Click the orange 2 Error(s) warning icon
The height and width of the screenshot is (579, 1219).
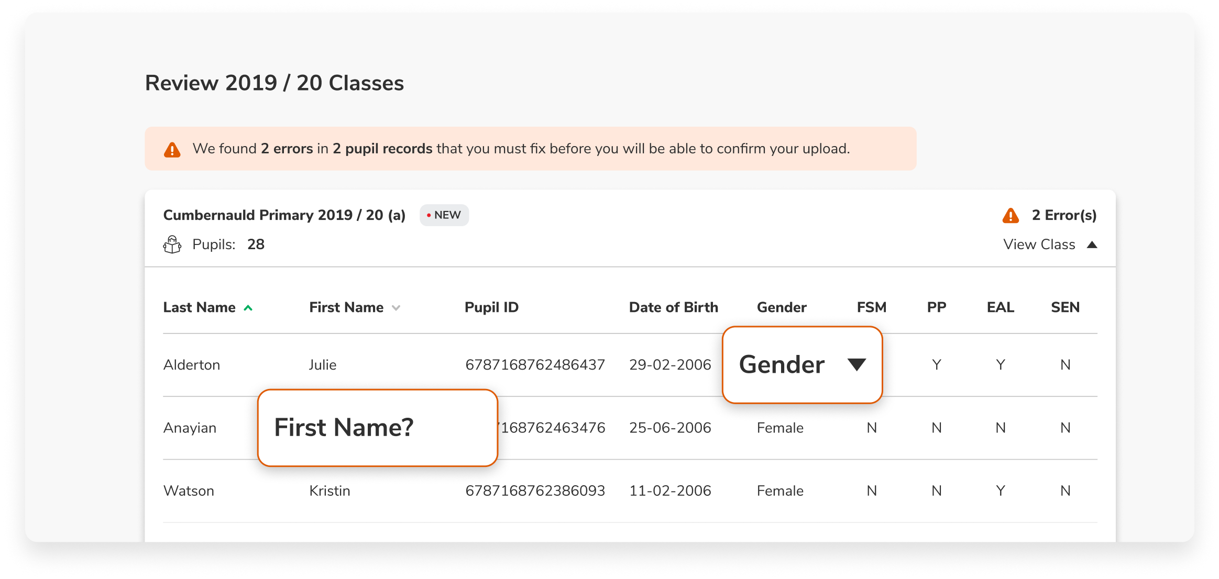click(1010, 216)
